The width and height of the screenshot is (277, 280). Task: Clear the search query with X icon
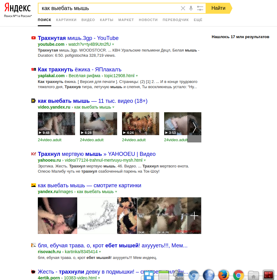pyautogui.click(x=183, y=8)
